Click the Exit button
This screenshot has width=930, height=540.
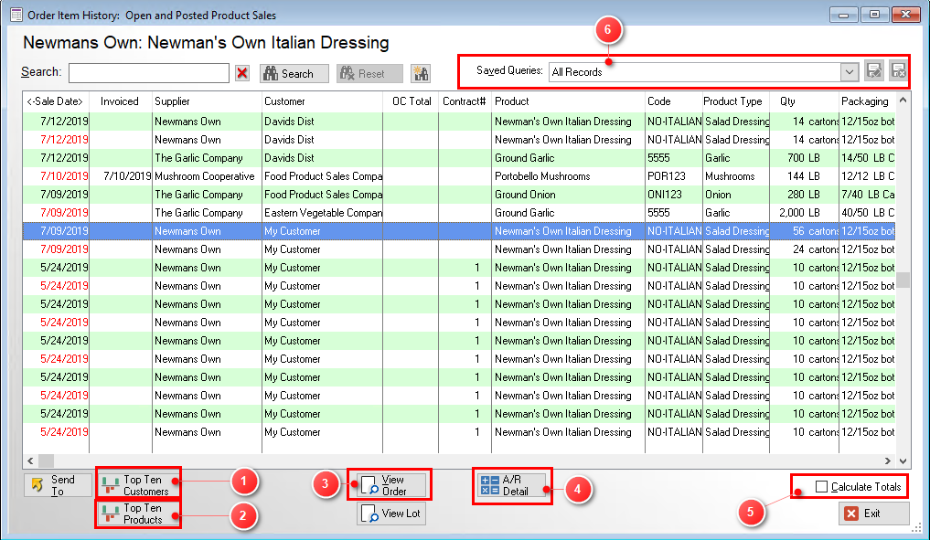(873, 514)
